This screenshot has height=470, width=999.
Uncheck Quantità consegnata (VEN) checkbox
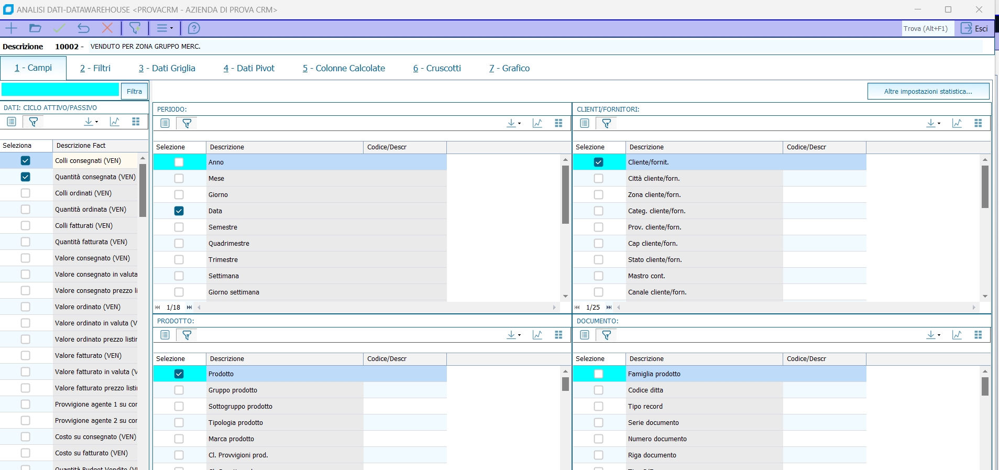(25, 177)
